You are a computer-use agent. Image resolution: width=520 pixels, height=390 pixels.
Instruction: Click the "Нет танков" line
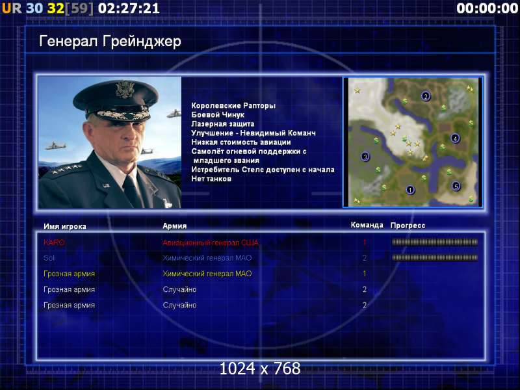[x=211, y=179]
